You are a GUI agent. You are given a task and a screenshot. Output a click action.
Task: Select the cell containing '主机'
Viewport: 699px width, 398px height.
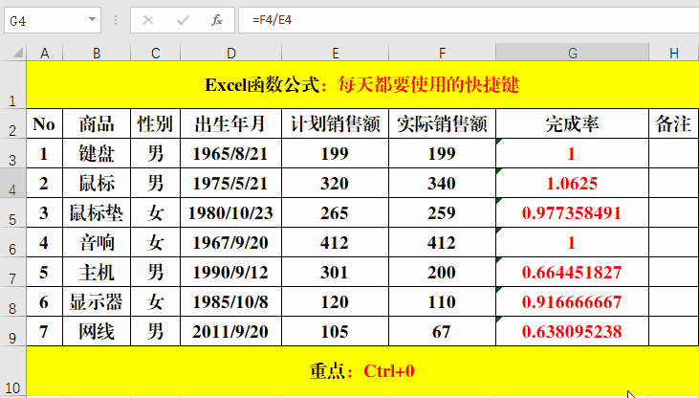[x=97, y=272]
